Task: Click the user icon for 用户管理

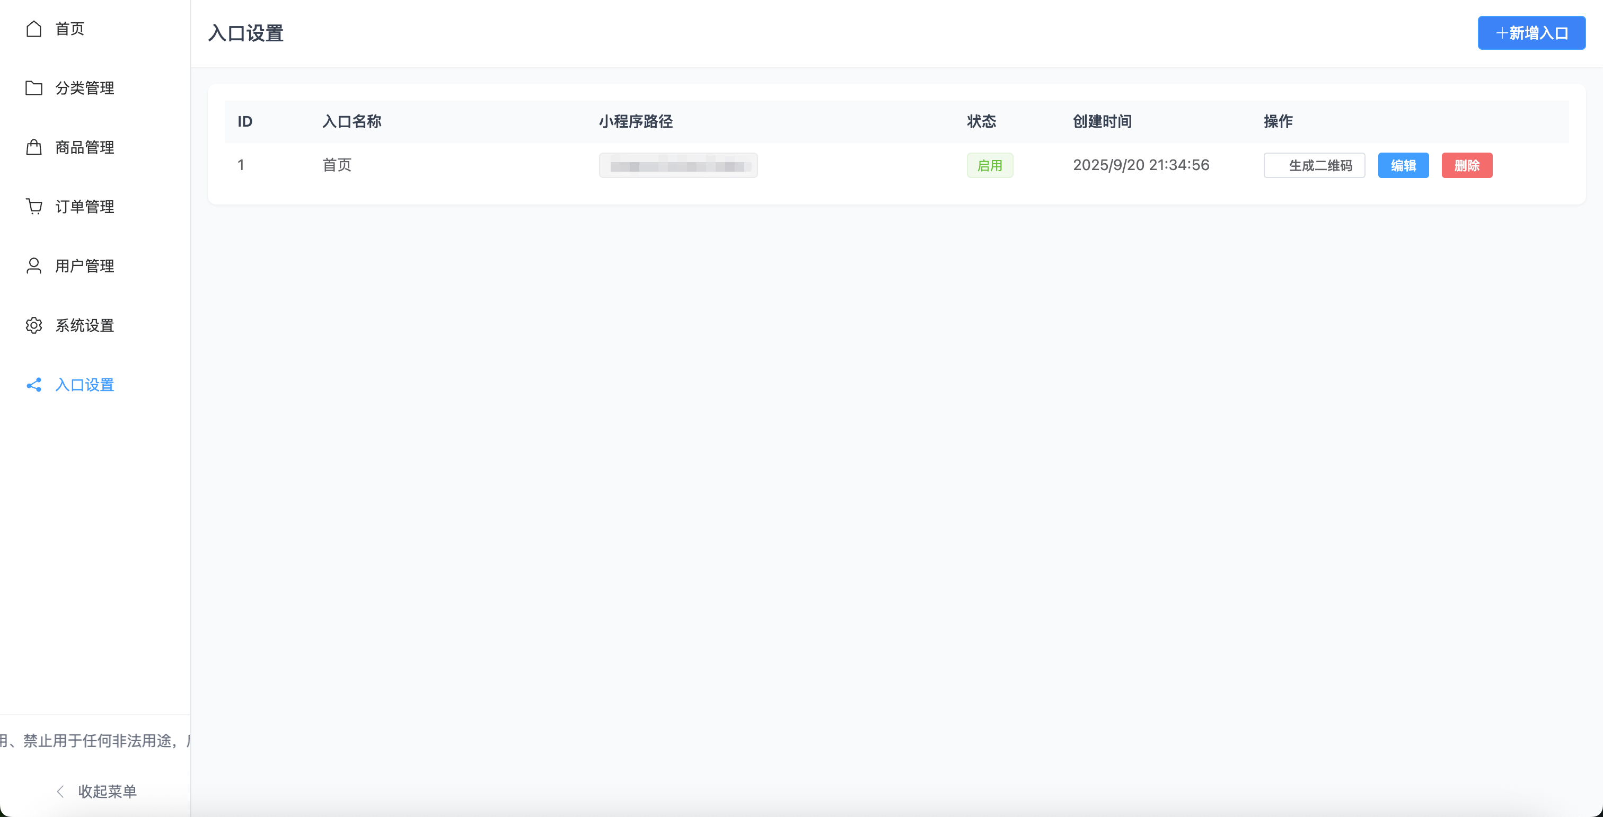Action: pos(33,266)
